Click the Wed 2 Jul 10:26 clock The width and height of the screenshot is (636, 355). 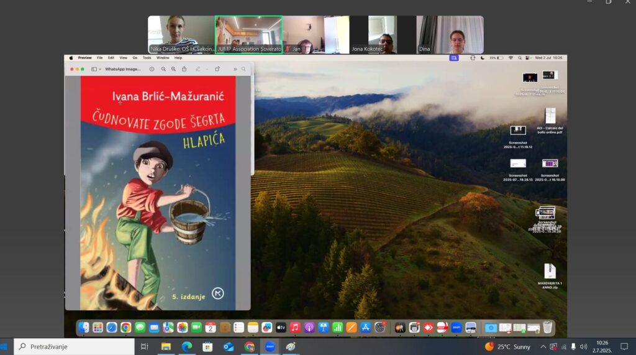[548, 58]
